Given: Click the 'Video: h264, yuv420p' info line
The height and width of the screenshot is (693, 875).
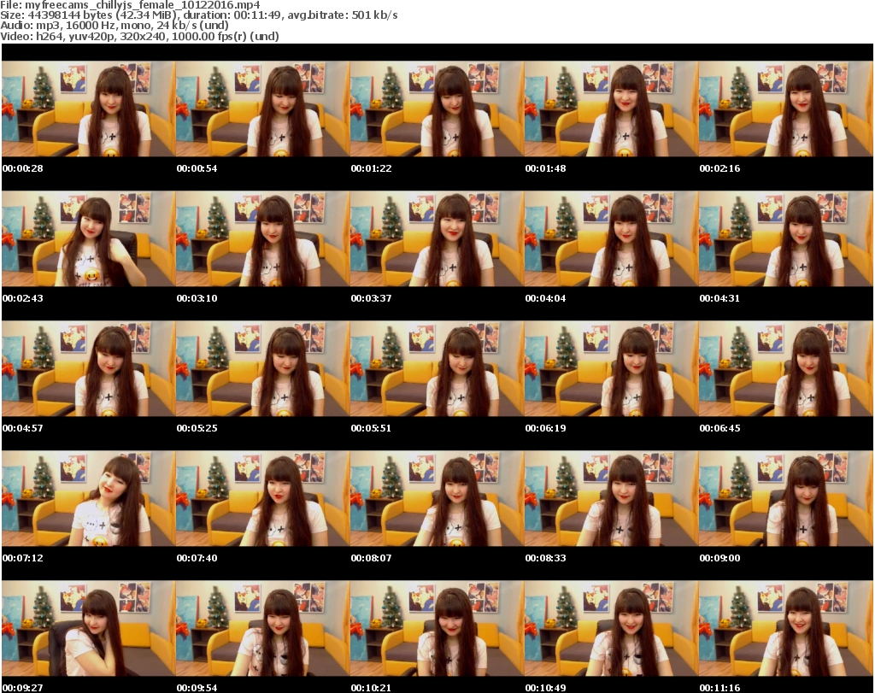Looking at the screenshot, I should [x=139, y=36].
